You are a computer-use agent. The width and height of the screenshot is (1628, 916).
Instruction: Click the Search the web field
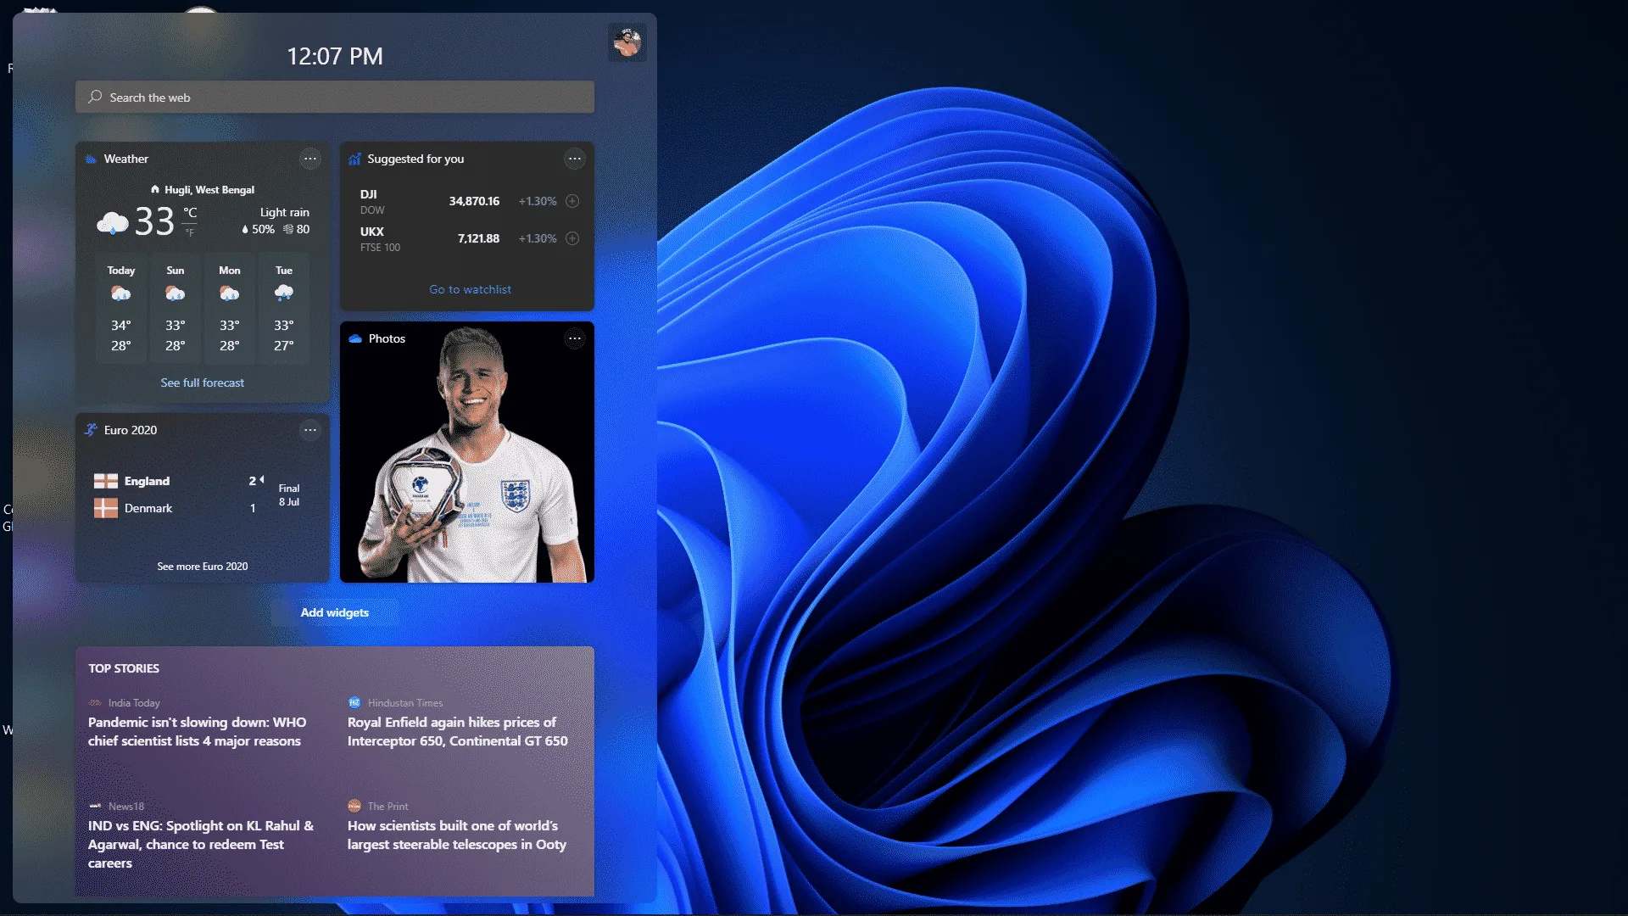click(339, 98)
